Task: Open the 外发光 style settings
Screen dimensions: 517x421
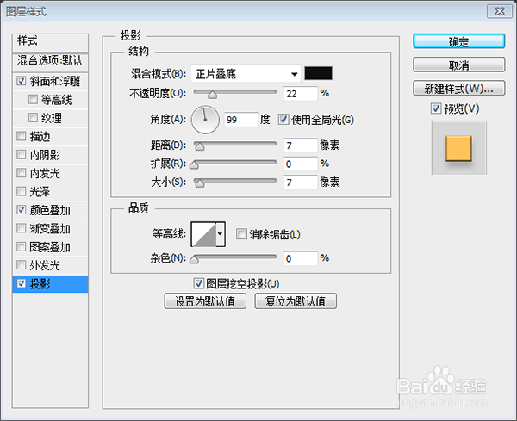Action: tap(45, 265)
